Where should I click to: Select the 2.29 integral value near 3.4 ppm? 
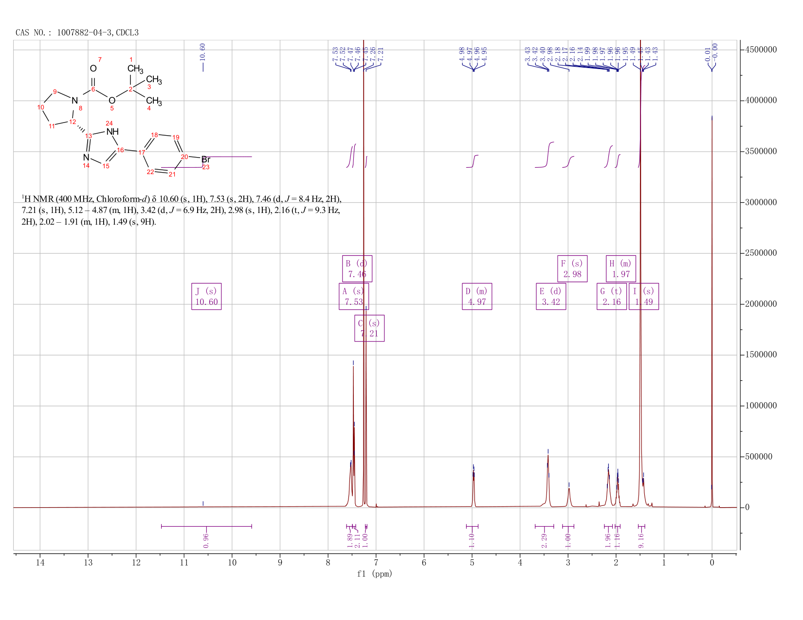click(x=544, y=540)
